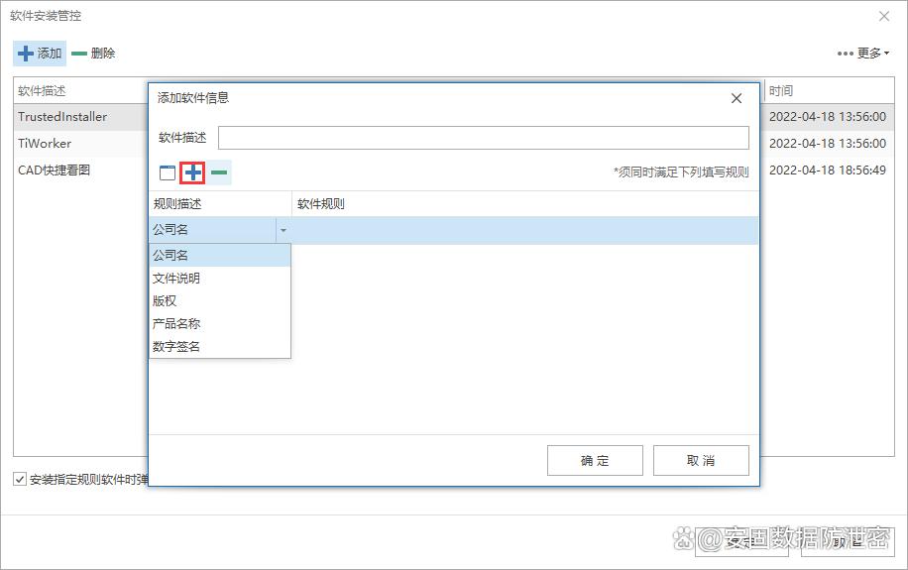This screenshot has width=908, height=570.
Task: Click the 软件规则 cell of selected row
Action: [524, 231]
